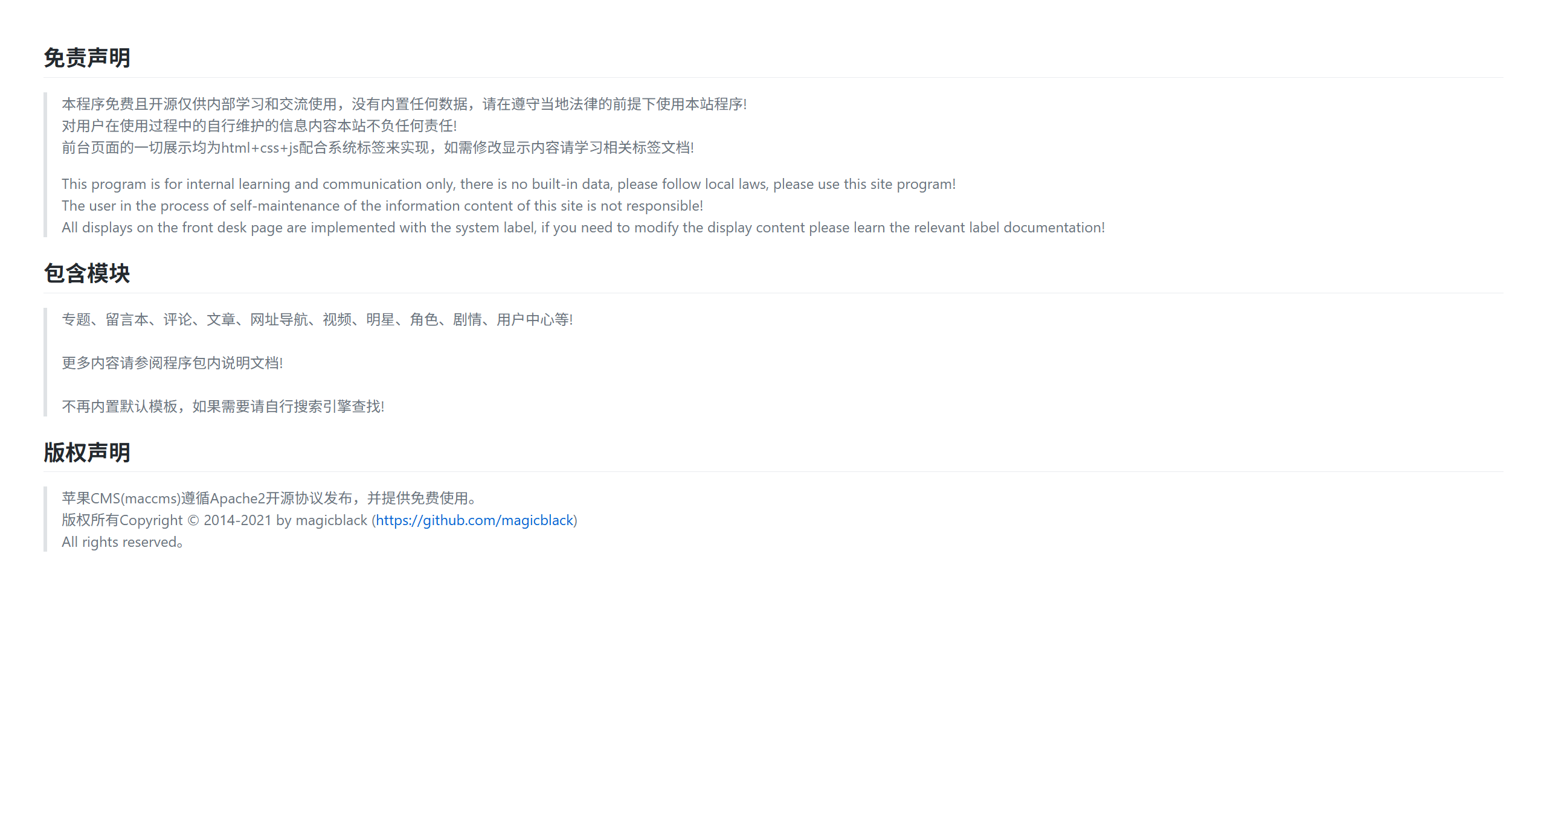Click the text 版权所有Copyright © 2014-2021

pos(167,520)
